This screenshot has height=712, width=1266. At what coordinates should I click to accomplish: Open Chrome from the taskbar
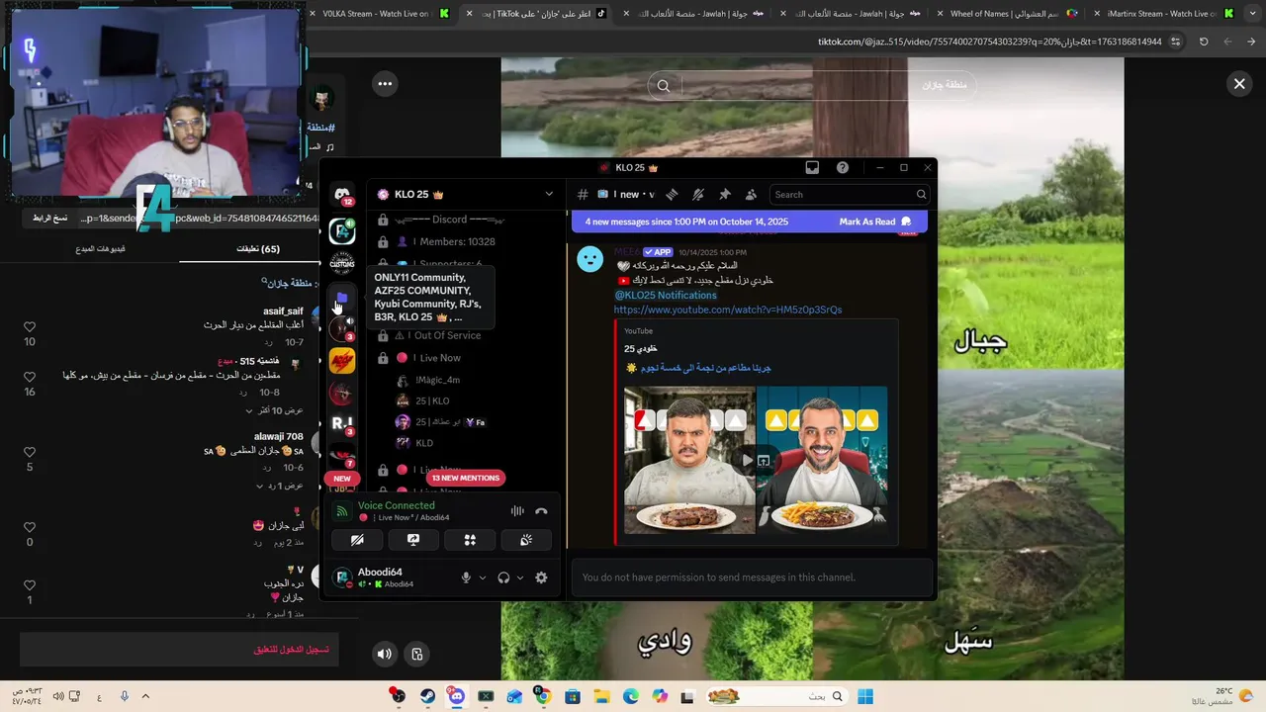pos(543,697)
